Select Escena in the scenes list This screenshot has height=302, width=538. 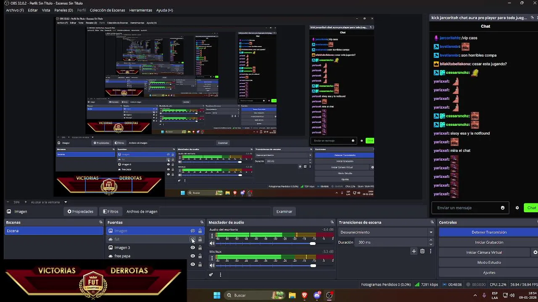coord(54,231)
